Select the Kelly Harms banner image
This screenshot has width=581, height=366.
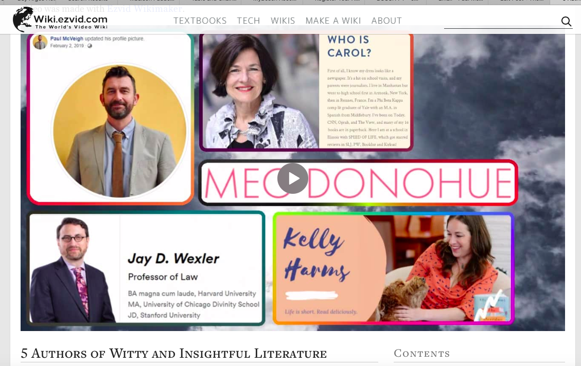[393, 268]
